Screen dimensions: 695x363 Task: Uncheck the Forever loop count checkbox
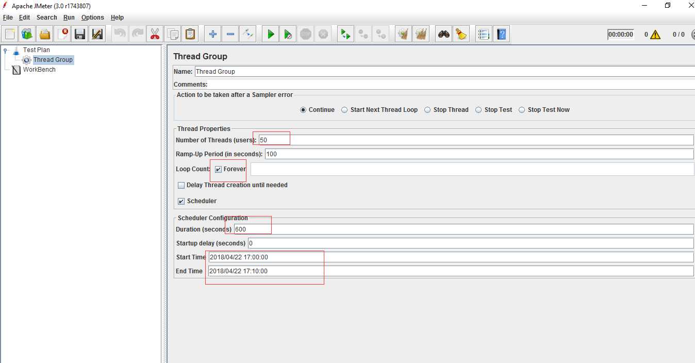[218, 170]
